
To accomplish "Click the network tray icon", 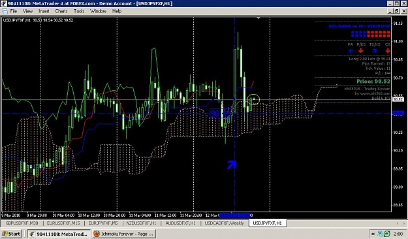I will [x=380, y=234].
